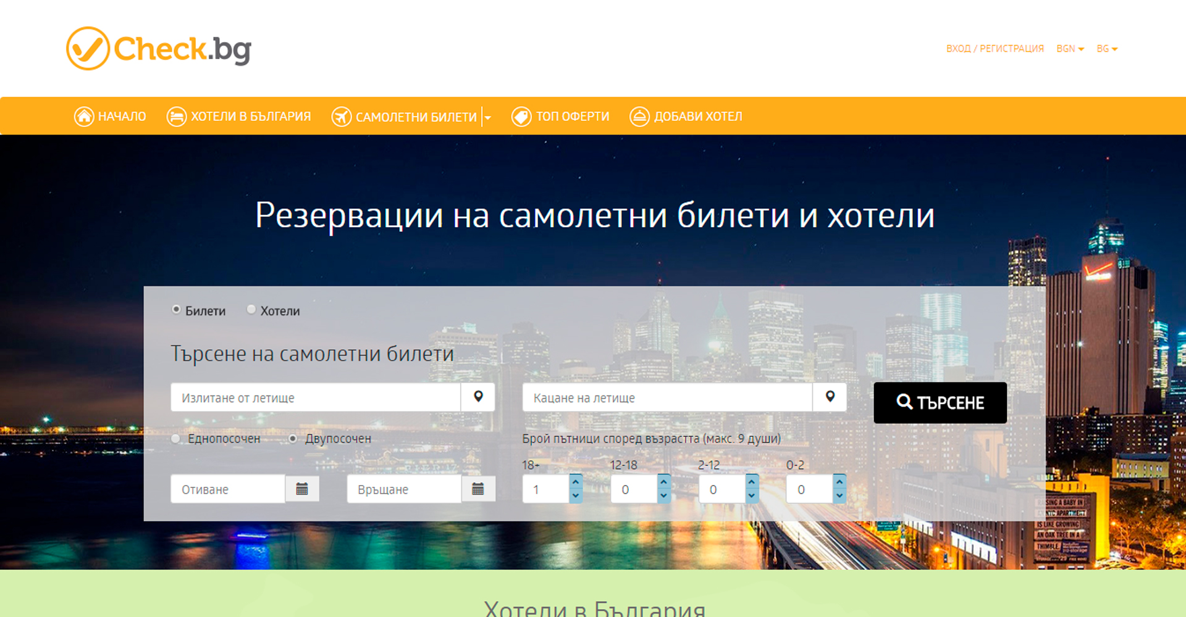1186x617 pixels.
Task: Open the BGN currency dropdown
Action: click(1070, 48)
